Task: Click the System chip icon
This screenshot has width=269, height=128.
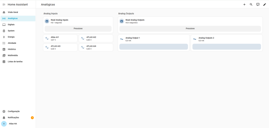Action: (x=4, y=31)
